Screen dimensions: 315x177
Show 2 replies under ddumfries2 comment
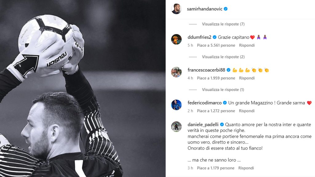tap(223, 57)
